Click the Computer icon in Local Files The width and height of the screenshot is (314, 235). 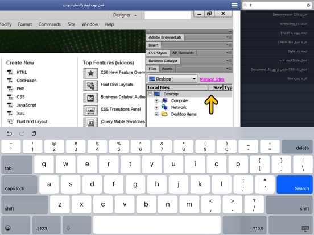coord(164,100)
